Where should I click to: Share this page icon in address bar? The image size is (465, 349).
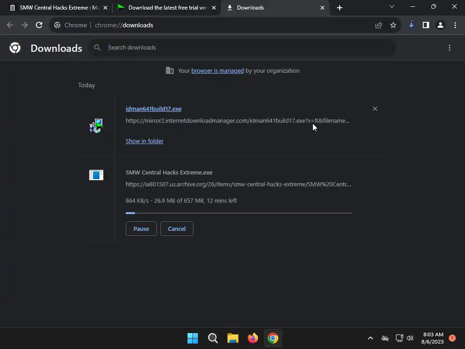pyautogui.click(x=379, y=25)
